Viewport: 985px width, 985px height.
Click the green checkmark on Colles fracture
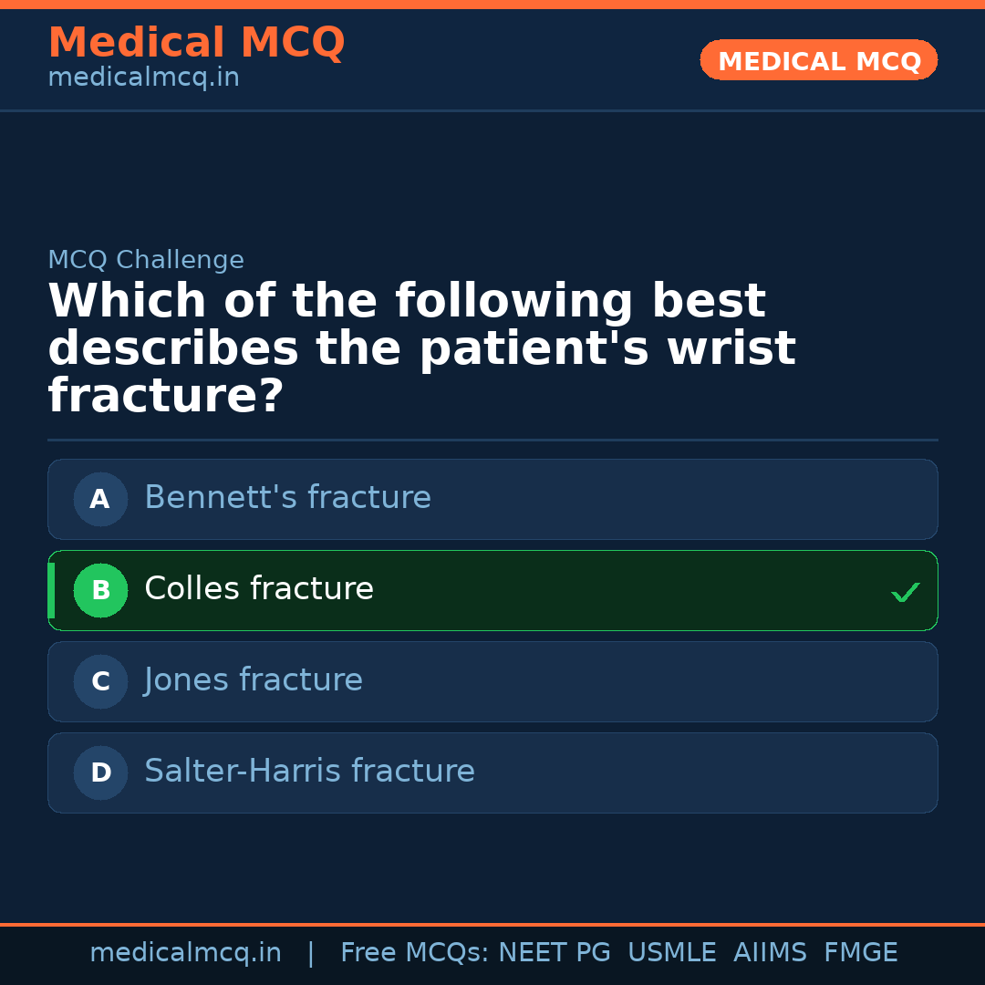[905, 591]
